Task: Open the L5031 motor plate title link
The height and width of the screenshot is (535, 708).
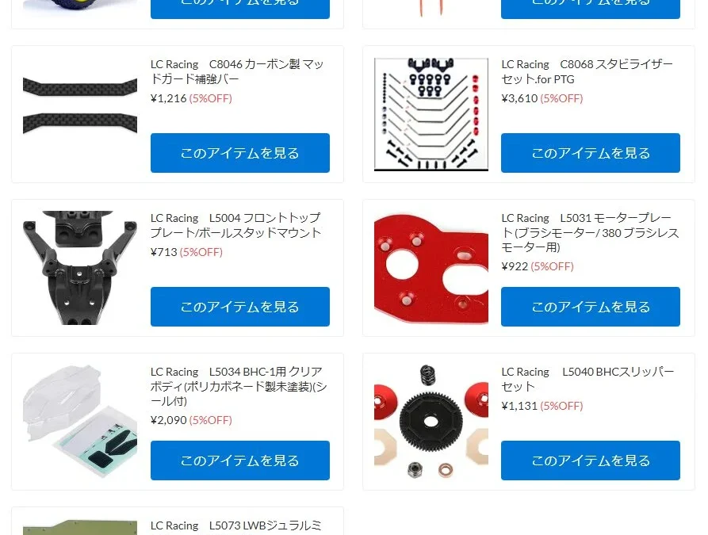Action: pos(590,232)
